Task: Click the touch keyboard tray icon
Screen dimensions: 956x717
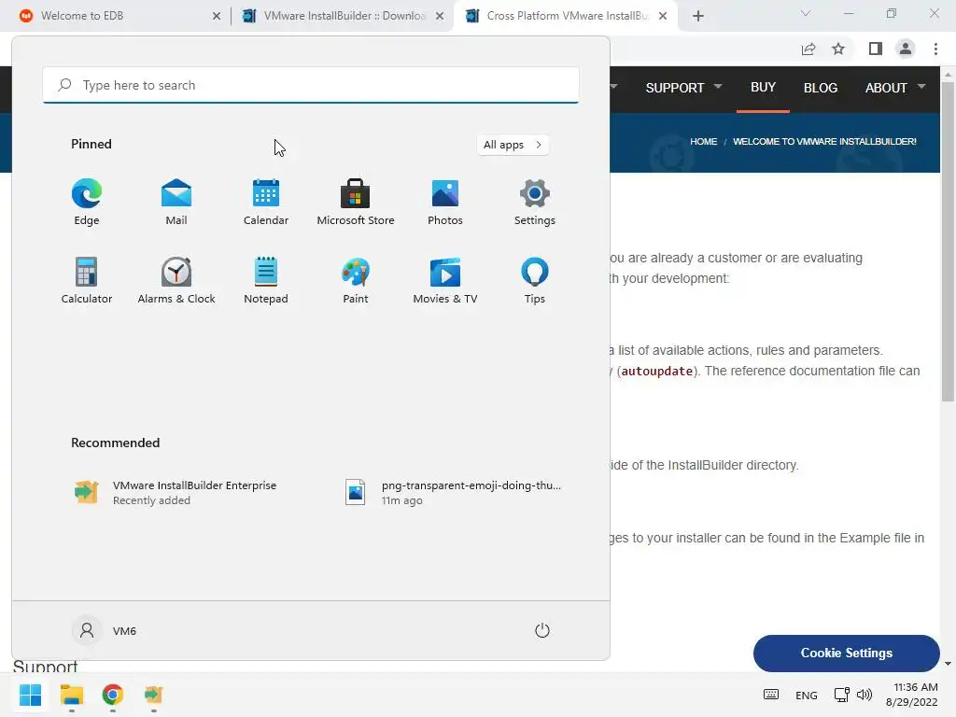Action: [770, 695]
